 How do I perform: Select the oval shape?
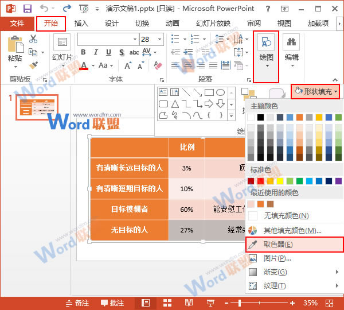pyautogui.click(x=220, y=92)
